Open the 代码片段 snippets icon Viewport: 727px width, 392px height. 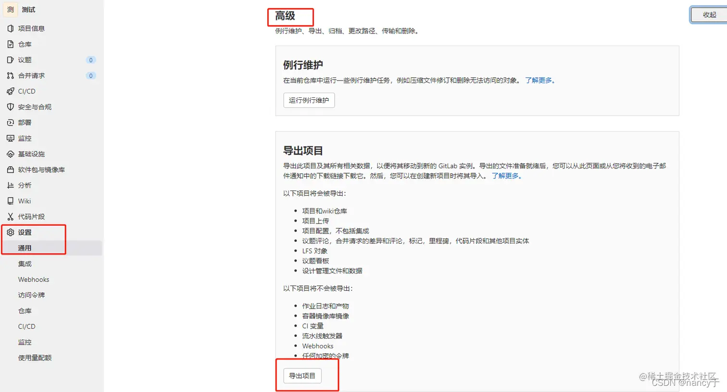click(11, 216)
